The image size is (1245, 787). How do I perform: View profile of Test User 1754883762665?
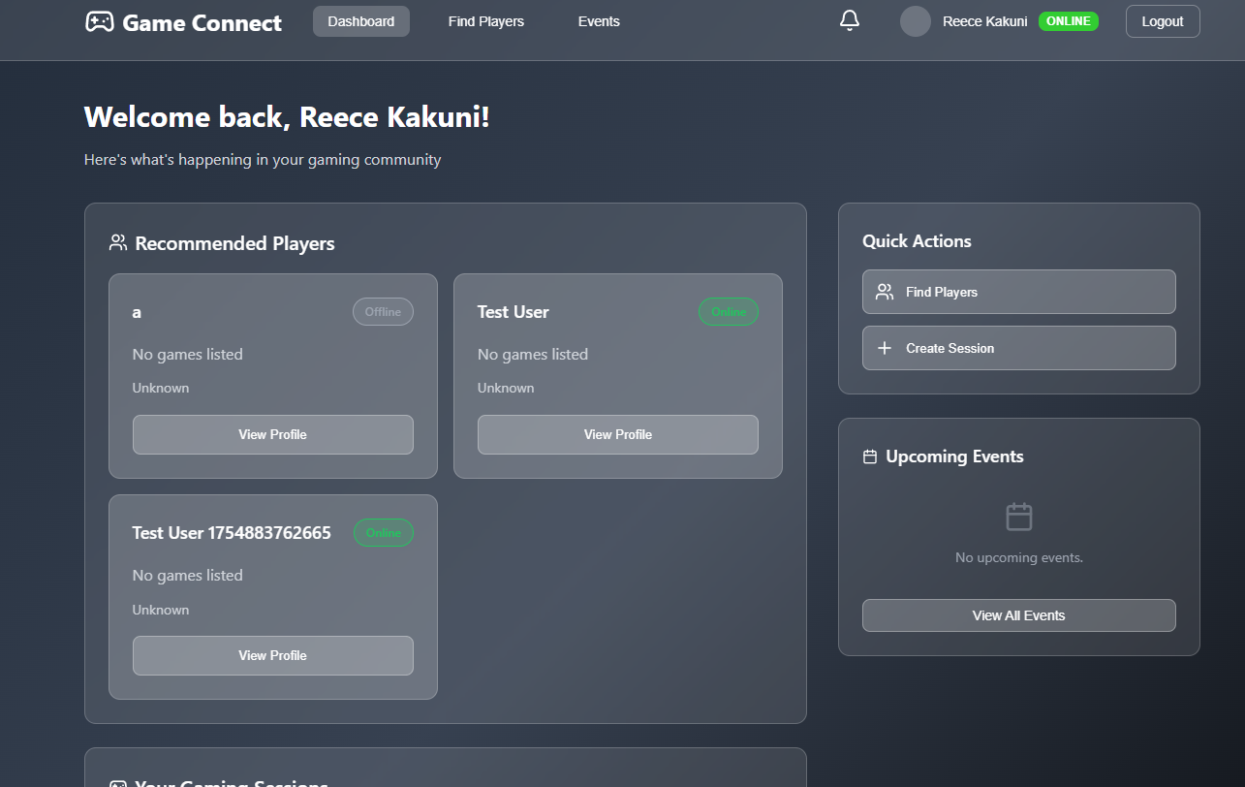[x=272, y=655]
